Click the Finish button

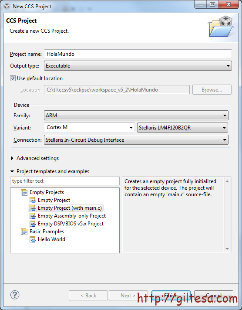coord(171,295)
